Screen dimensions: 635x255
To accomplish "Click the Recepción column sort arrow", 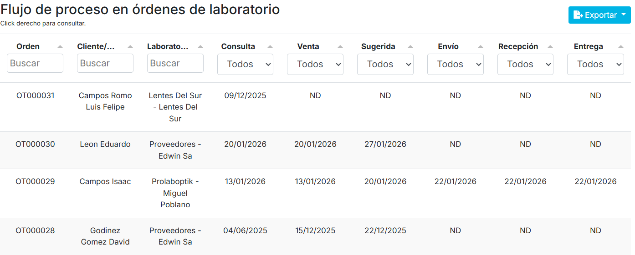I will coord(550,47).
